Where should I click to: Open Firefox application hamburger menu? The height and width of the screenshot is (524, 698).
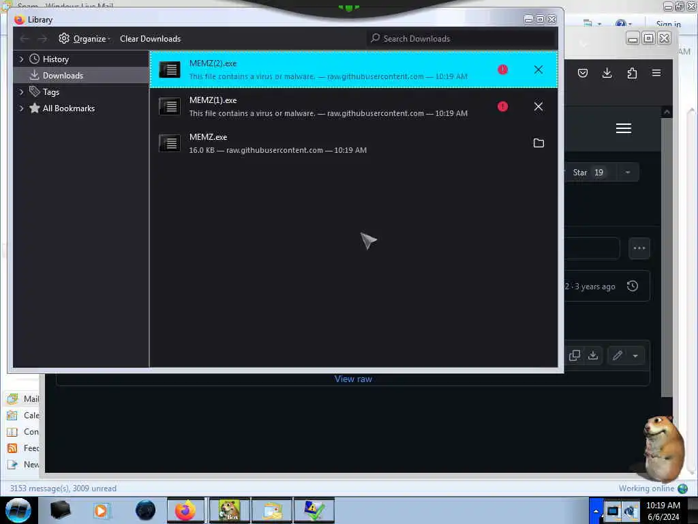[x=656, y=73]
